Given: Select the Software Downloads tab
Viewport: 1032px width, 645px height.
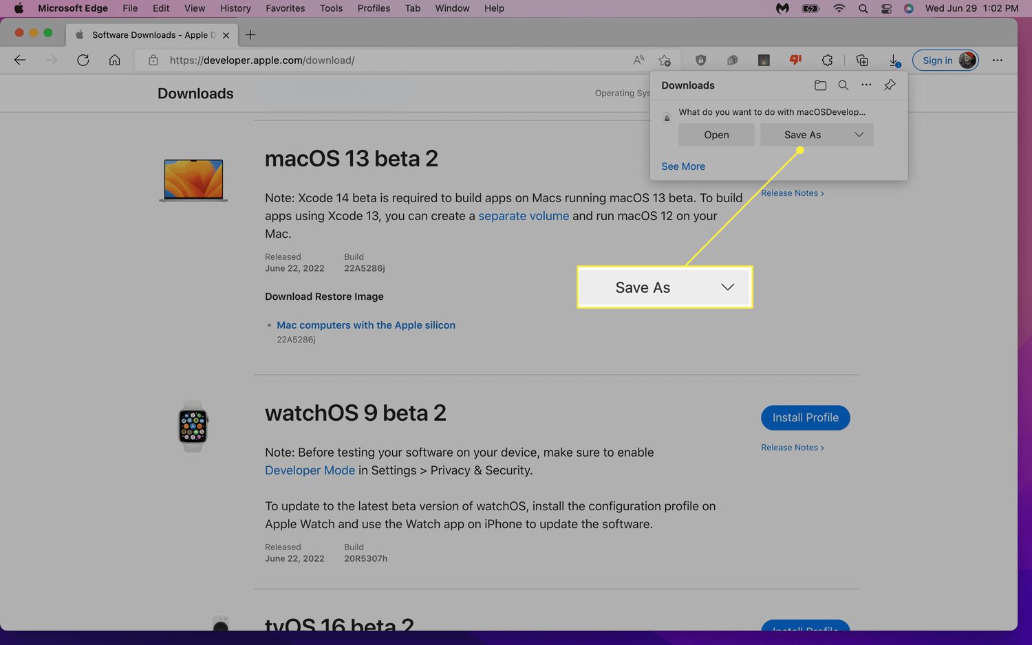Looking at the screenshot, I should point(151,35).
